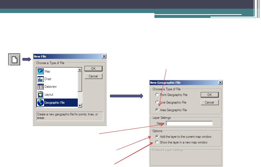Select Area Geographic File radio button
The height and width of the screenshot is (167, 261).
tap(157, 110)
